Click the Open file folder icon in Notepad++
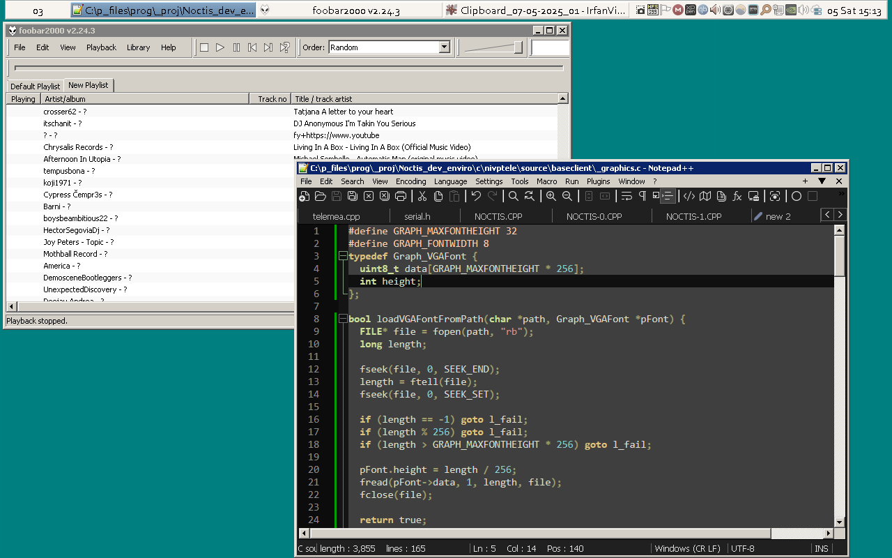The image size is (892, 558). pos(321,197)
